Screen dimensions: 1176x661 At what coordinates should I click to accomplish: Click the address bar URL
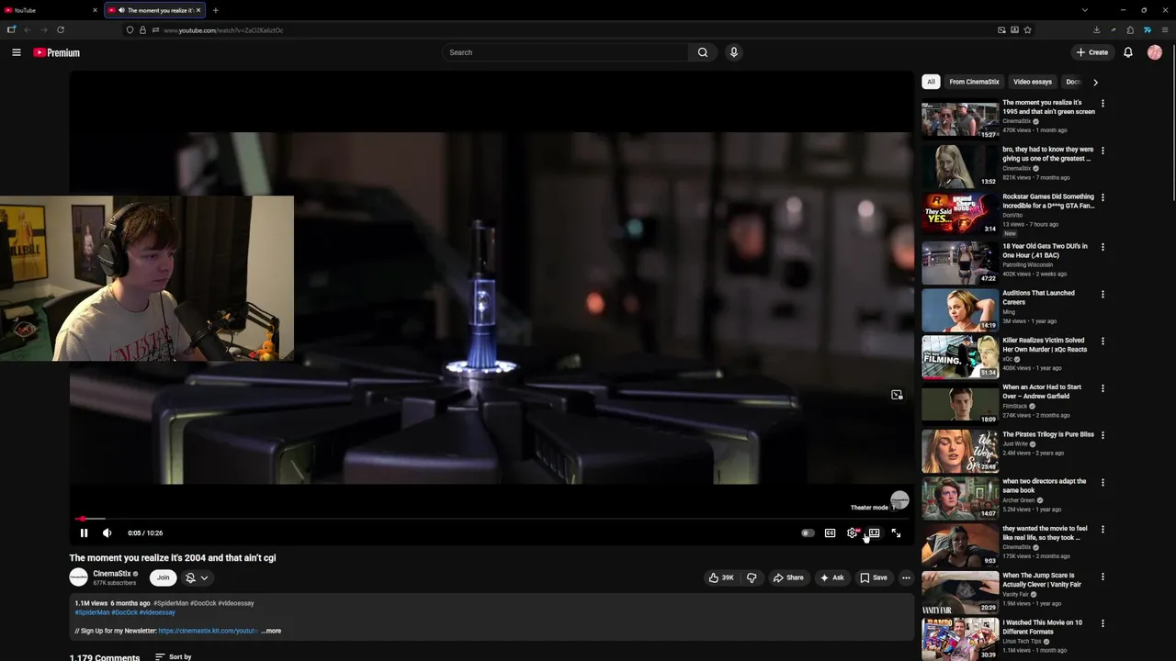[x=223, y=30]
